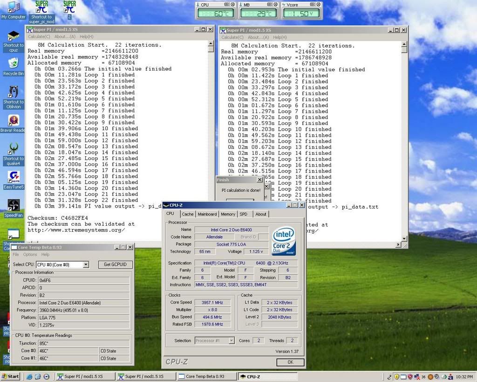Open the Processor #1 selection dropdown in CPU-Z
The image size is (477, 382).
point(231,340)
